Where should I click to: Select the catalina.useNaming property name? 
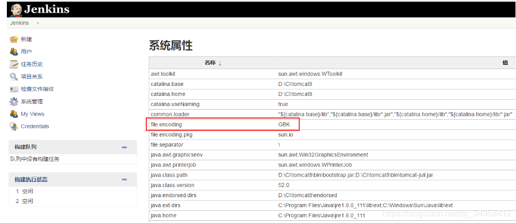coord(175,104)
